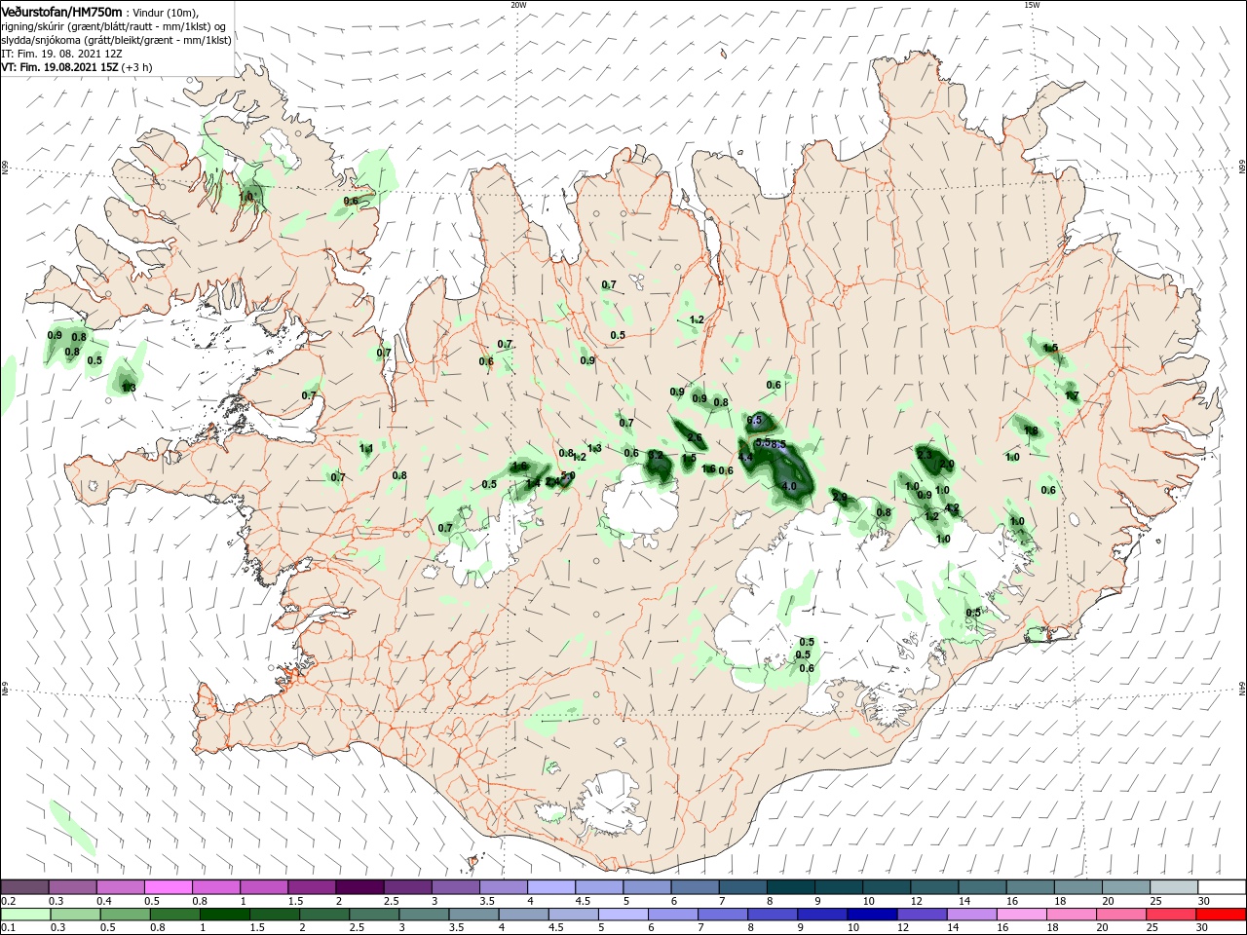This screenshot has height=935, width=1247.
Task: Select the darkest green swatch labelled 1
Action: [223, 916]
